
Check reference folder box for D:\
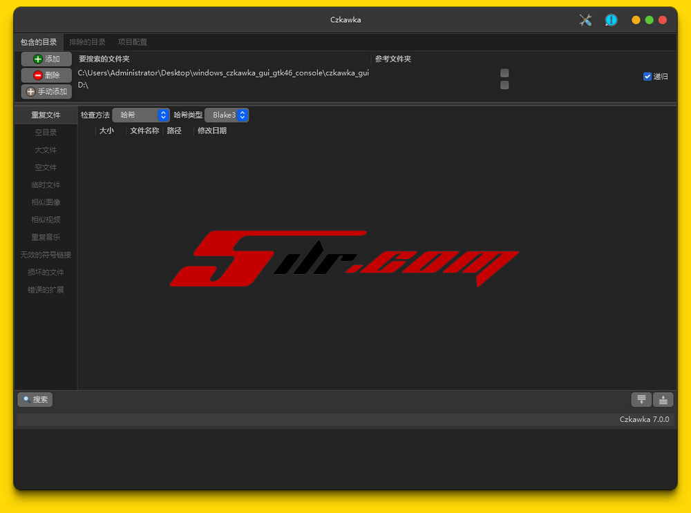504,85
